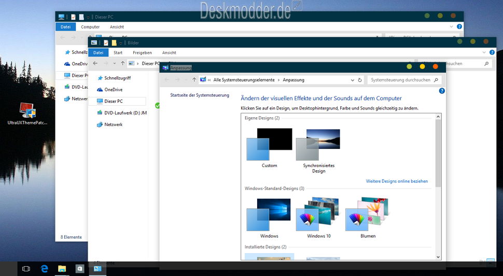Open the Ansicht tab in Bilder window
Viewport: 503px width, 276px height.
pyautogui.click(x=169, y=52)
